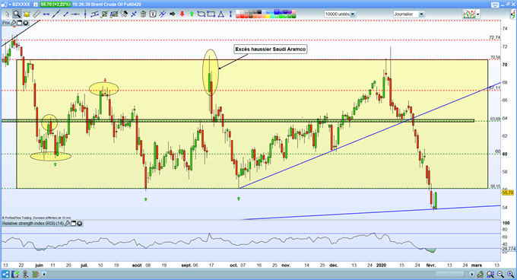The width and height of the screenshot is (517, 280).
Task: Click the scroll left arrow in bottom bar
Action: (x=43, y=274)
